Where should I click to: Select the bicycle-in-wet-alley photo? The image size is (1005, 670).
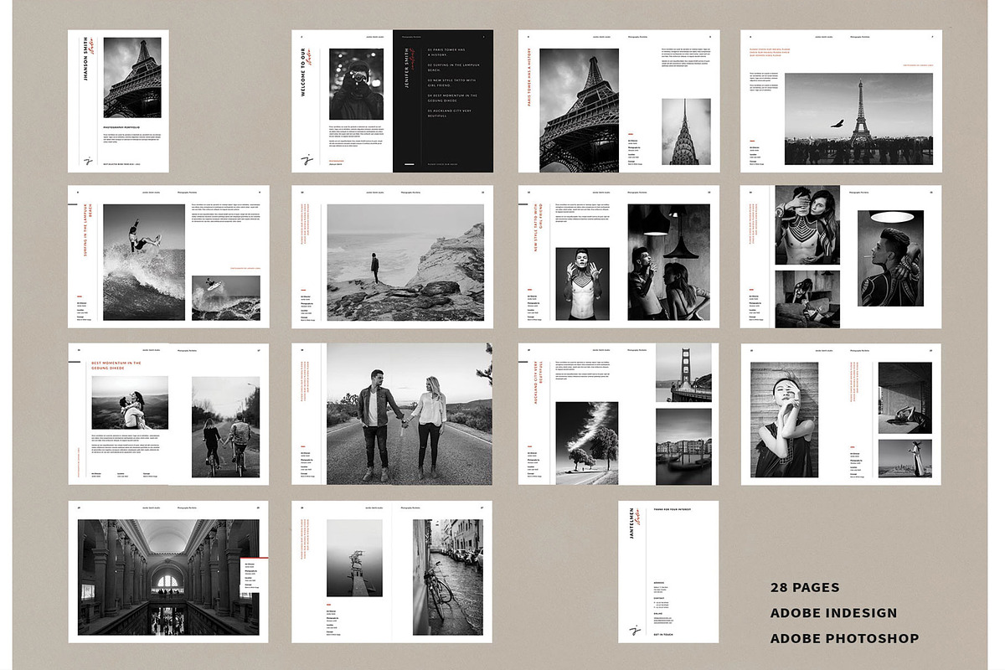pyautogui.click(x=447, y=577)
